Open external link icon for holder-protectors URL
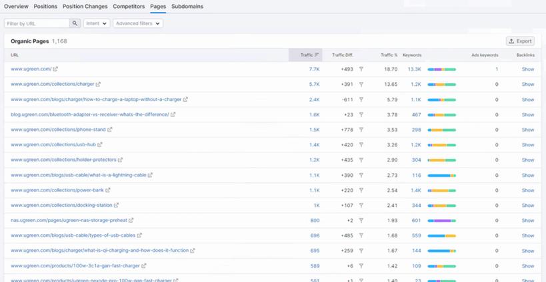546x282 pixels. click(120, 160)
